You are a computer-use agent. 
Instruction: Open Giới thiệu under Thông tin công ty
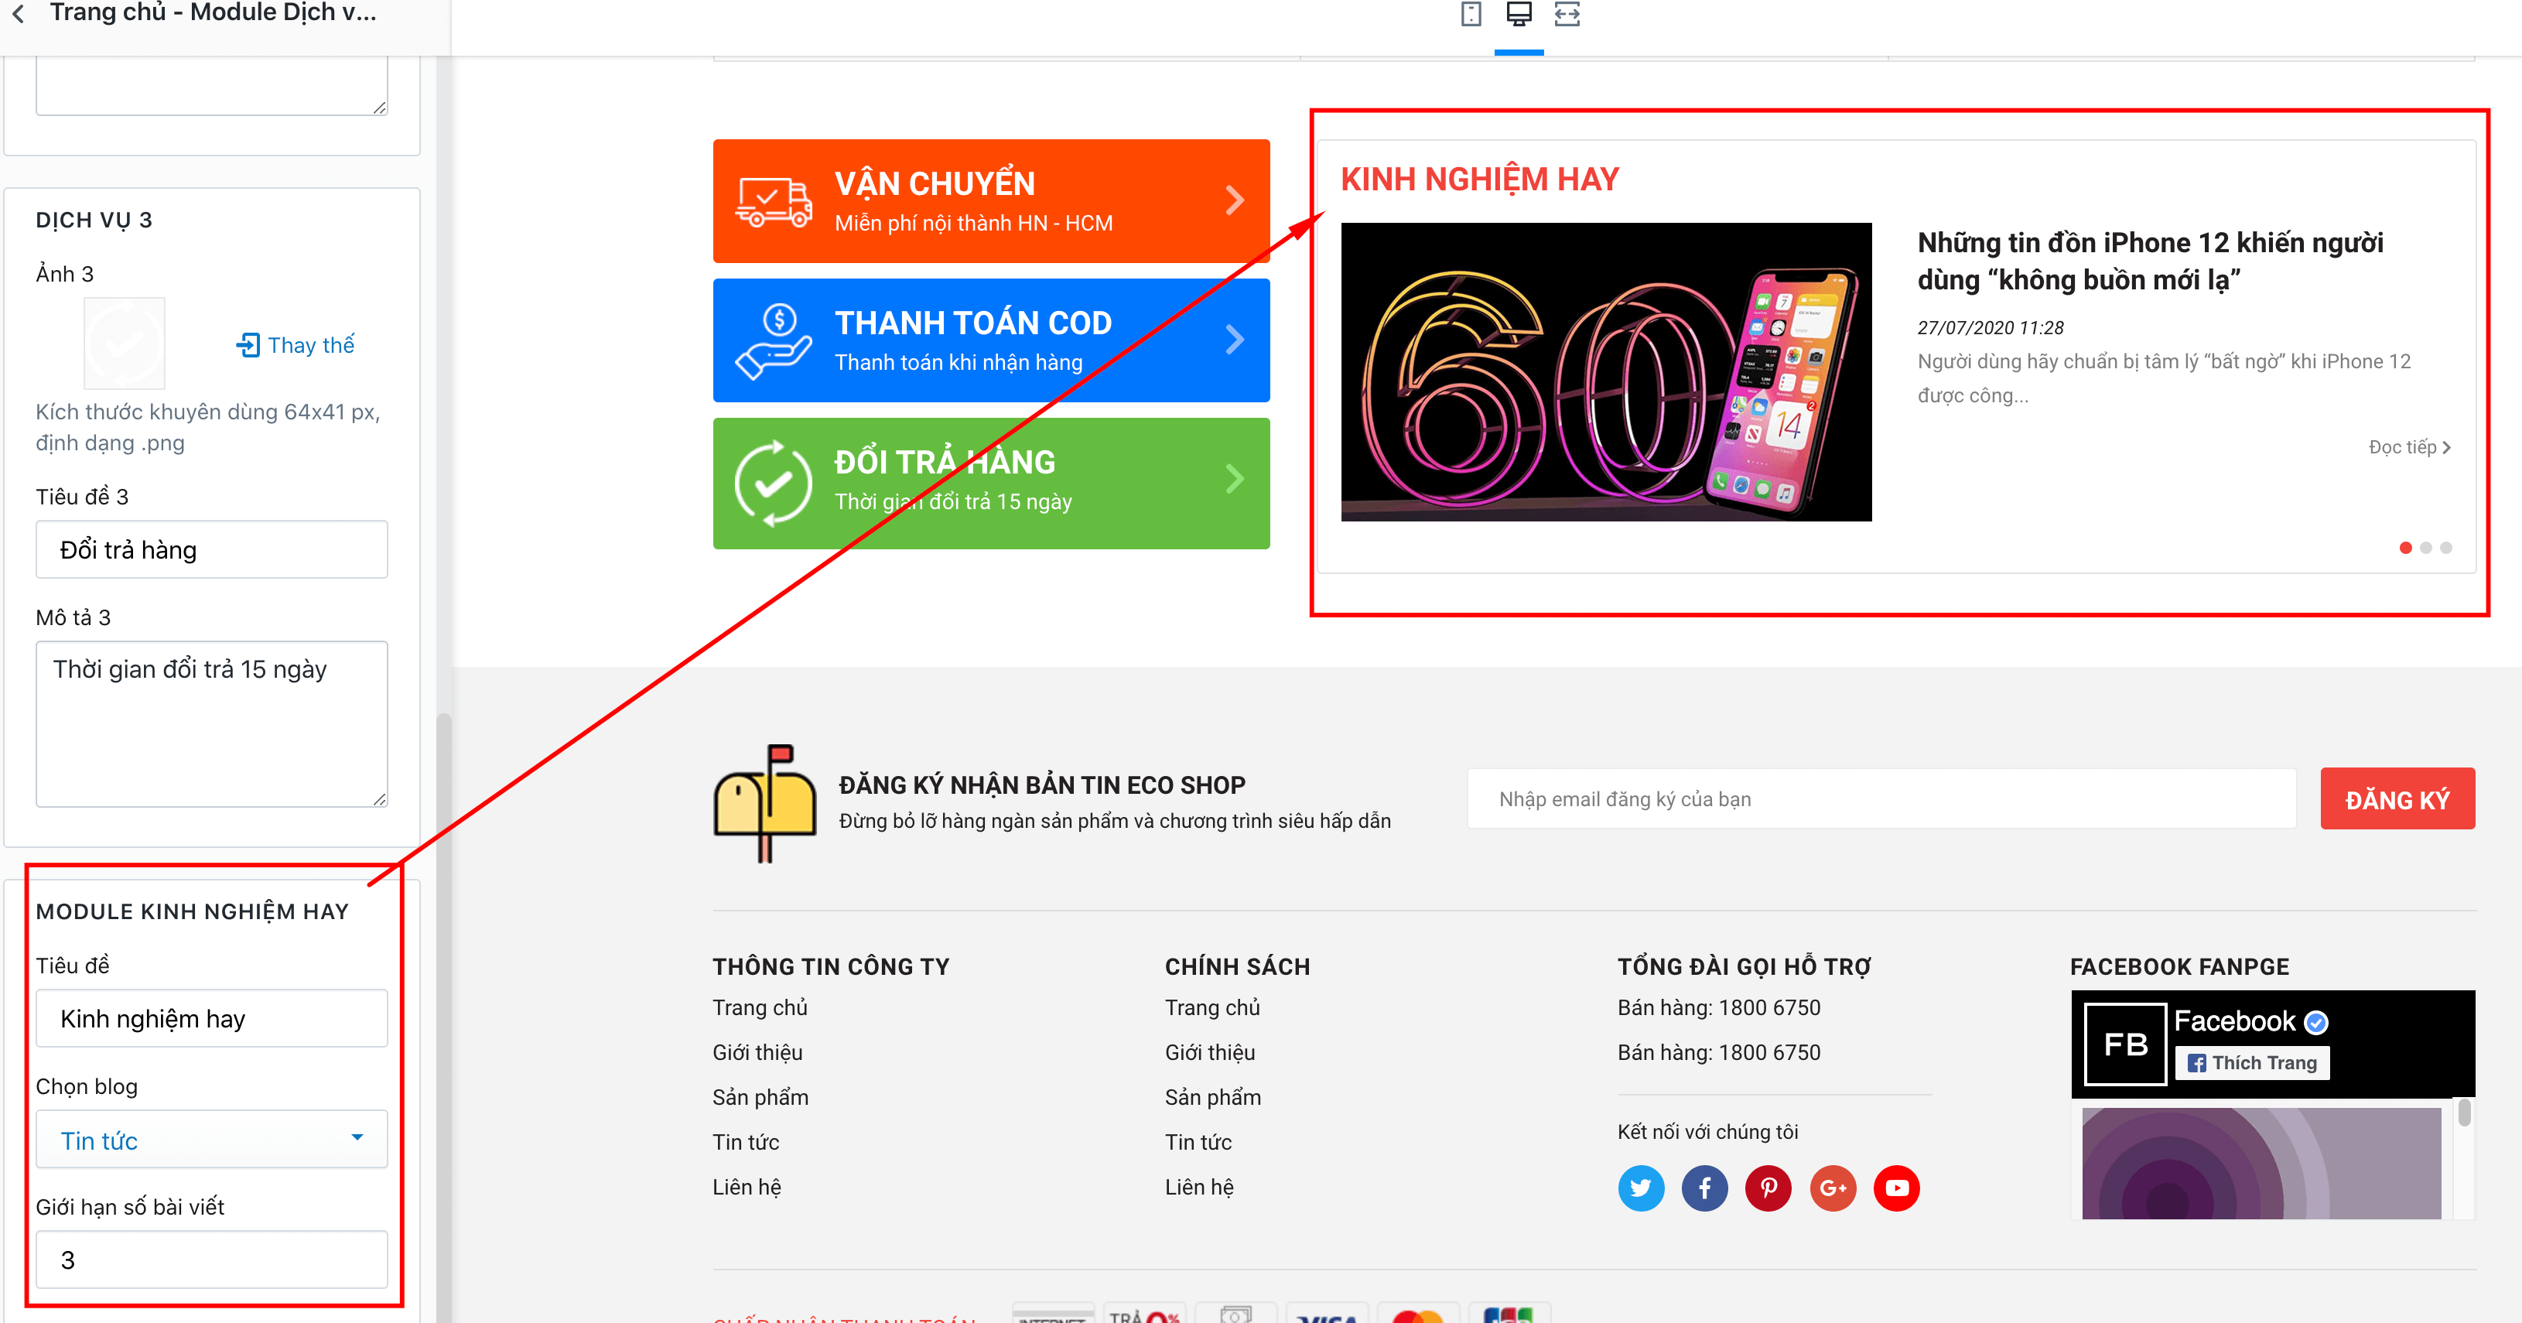point(757,1053)
